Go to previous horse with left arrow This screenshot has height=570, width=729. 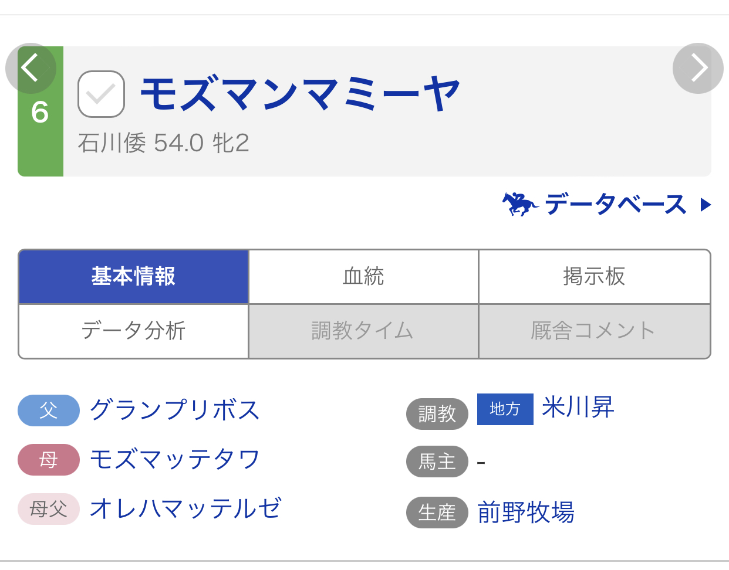click(31, 68)
